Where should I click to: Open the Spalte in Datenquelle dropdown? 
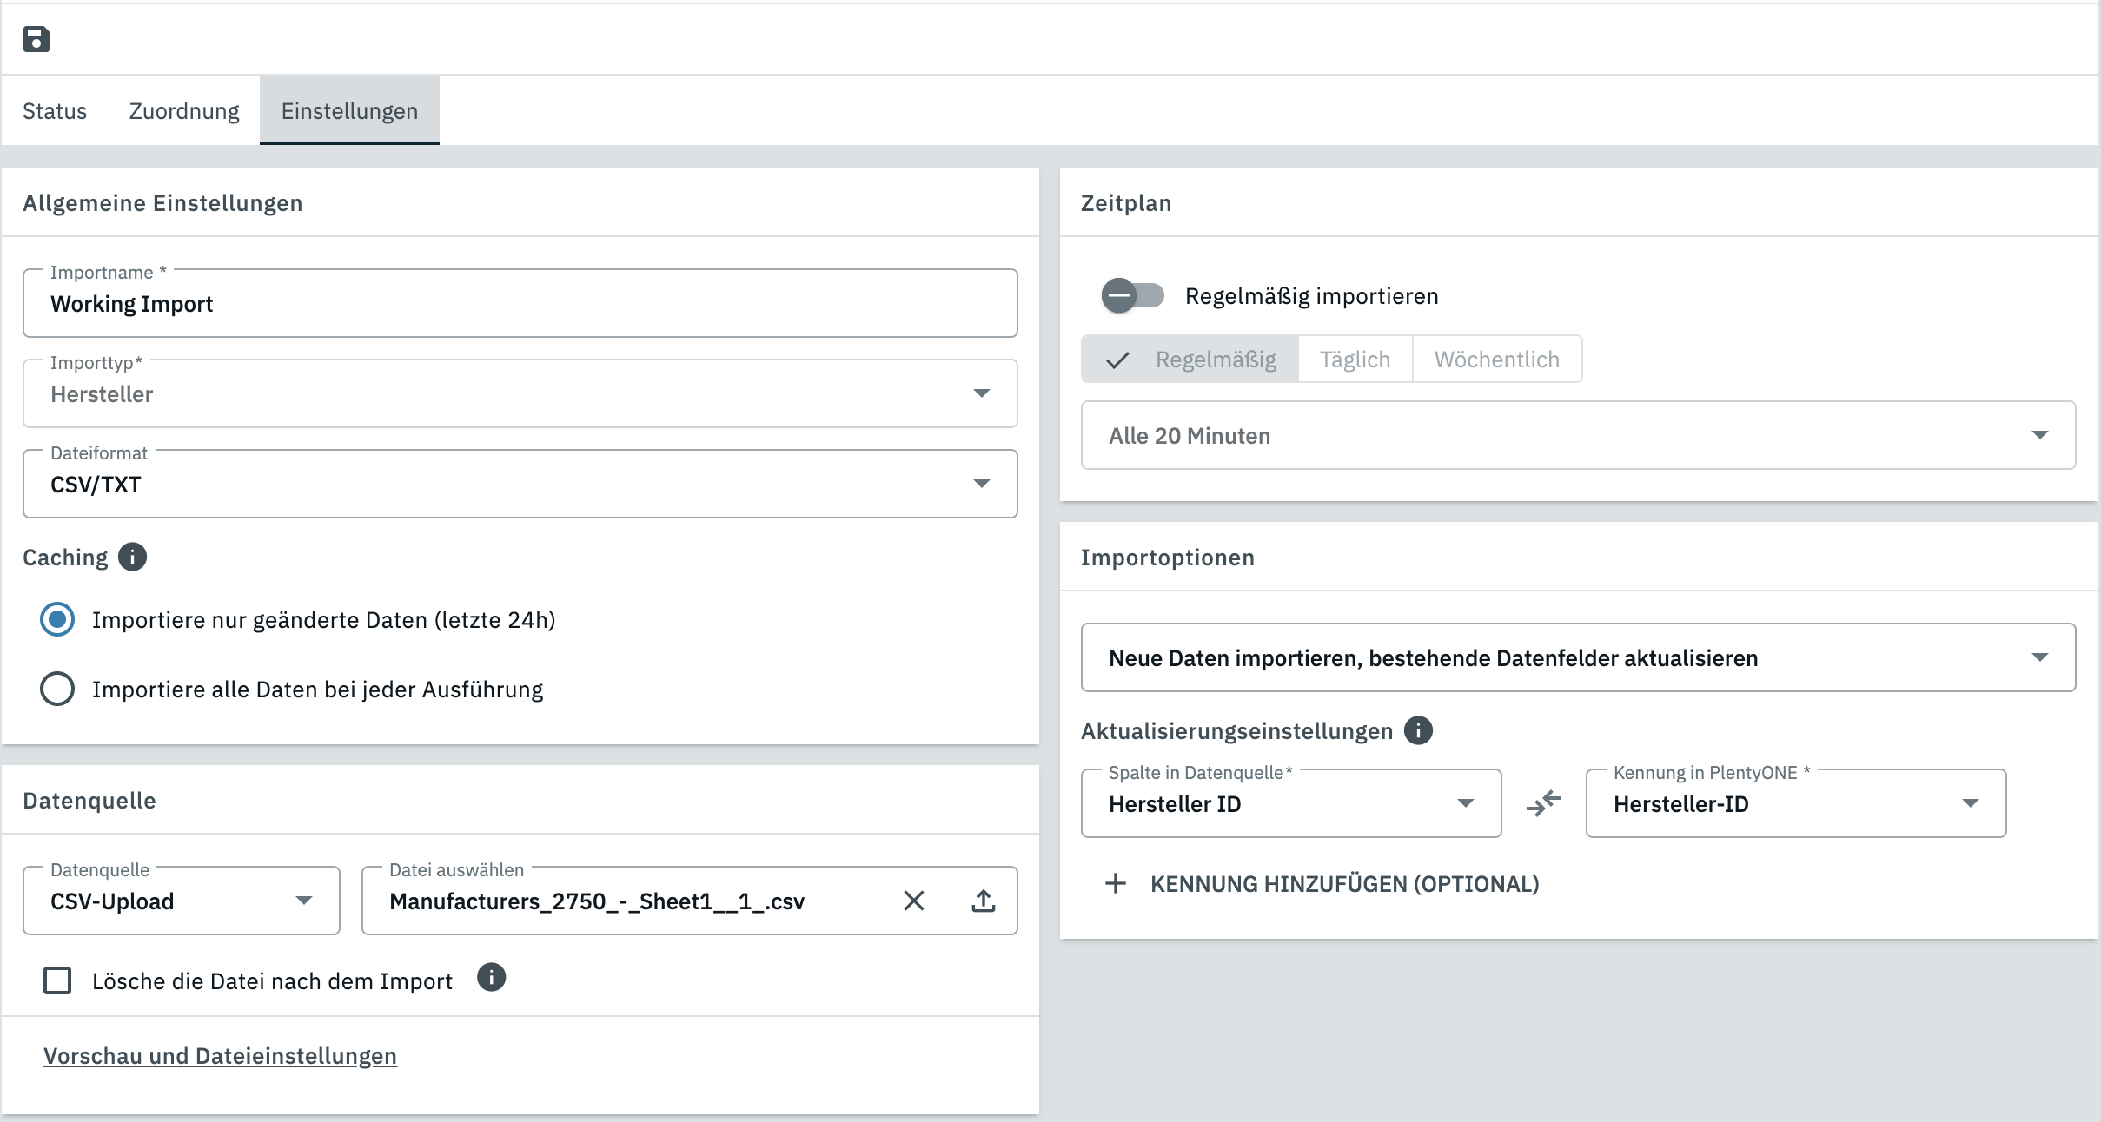1290,803
